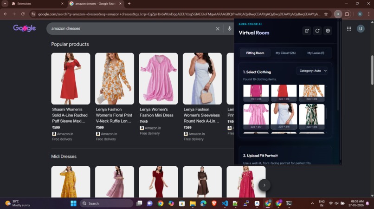Open the Windows Start menu
Screen dimensions: 374x209
[73, 203]
